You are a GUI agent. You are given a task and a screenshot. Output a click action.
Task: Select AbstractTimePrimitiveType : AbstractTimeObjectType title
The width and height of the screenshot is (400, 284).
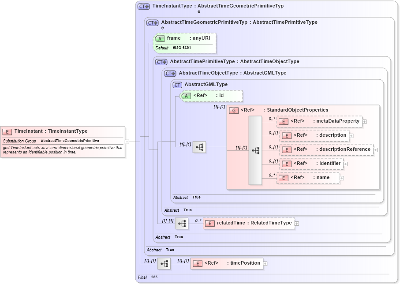[x=235, y=61]
